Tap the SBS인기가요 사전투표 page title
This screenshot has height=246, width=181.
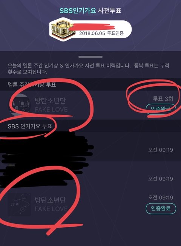[x=90, y=11]
